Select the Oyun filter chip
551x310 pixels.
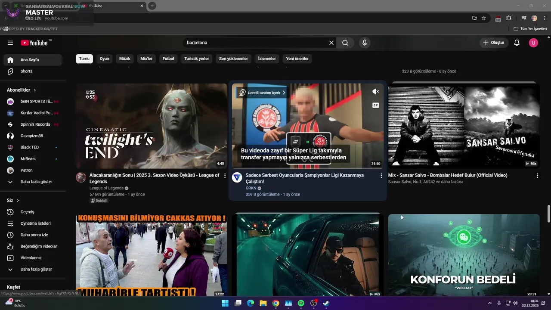(x=104, y=59)
